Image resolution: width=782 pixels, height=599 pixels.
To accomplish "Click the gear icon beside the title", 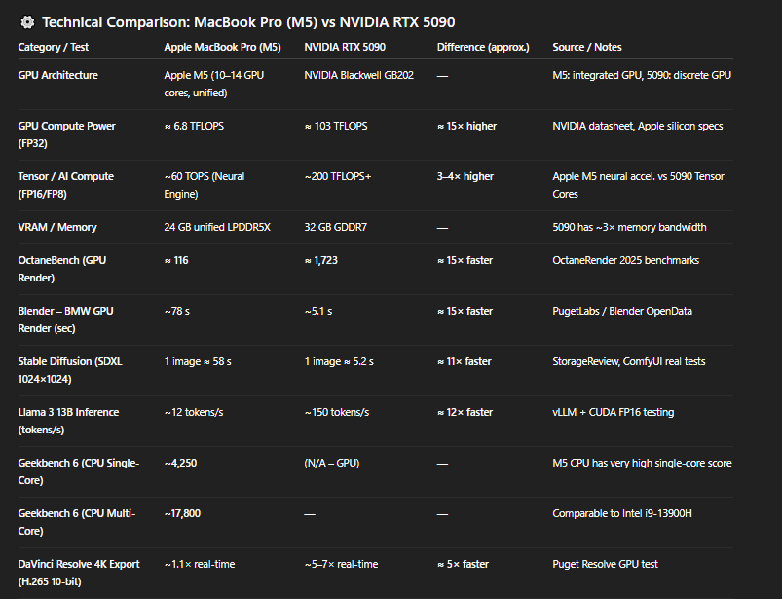I will 27,22.
